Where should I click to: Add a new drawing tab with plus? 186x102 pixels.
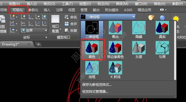click(x=38, y=44)
